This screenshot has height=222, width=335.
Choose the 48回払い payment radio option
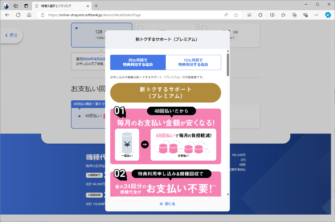[x=80, y=116]
